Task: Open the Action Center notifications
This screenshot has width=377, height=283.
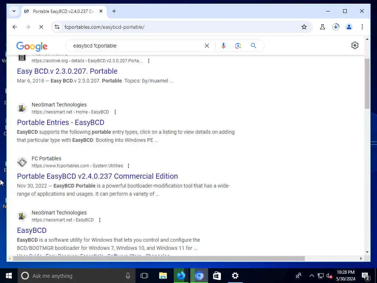Action: pos(366,276)
